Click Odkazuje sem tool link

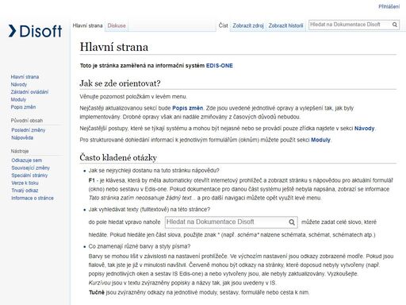click(x=27, y=160)
